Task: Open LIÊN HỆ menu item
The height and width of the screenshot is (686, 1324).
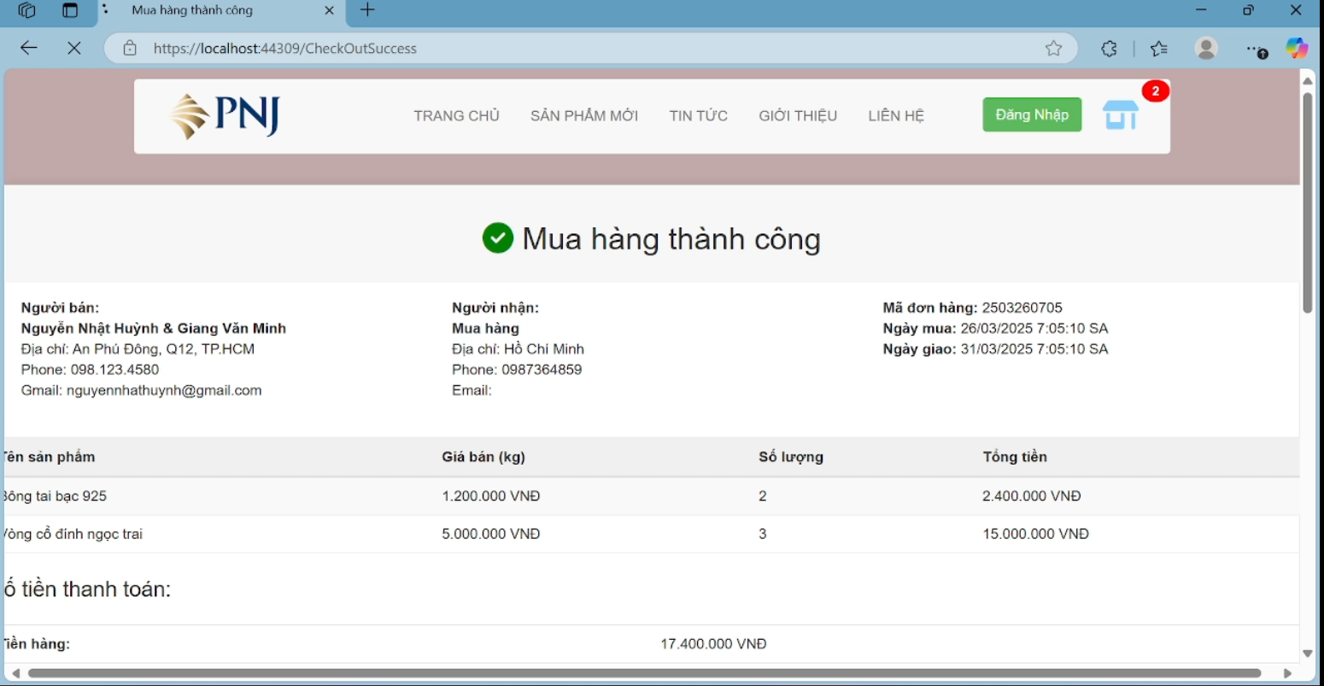Action: pos(896,116)
